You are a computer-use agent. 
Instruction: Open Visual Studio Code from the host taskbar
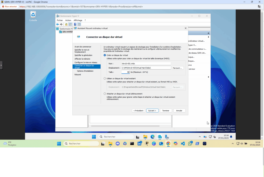click(183, 144)
